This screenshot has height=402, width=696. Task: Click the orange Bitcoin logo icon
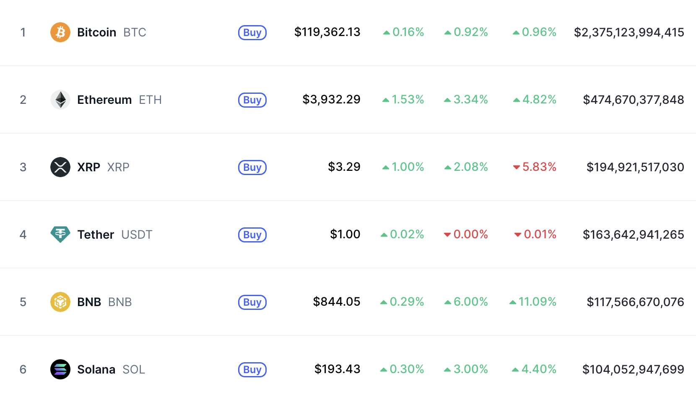click(60, 32)
